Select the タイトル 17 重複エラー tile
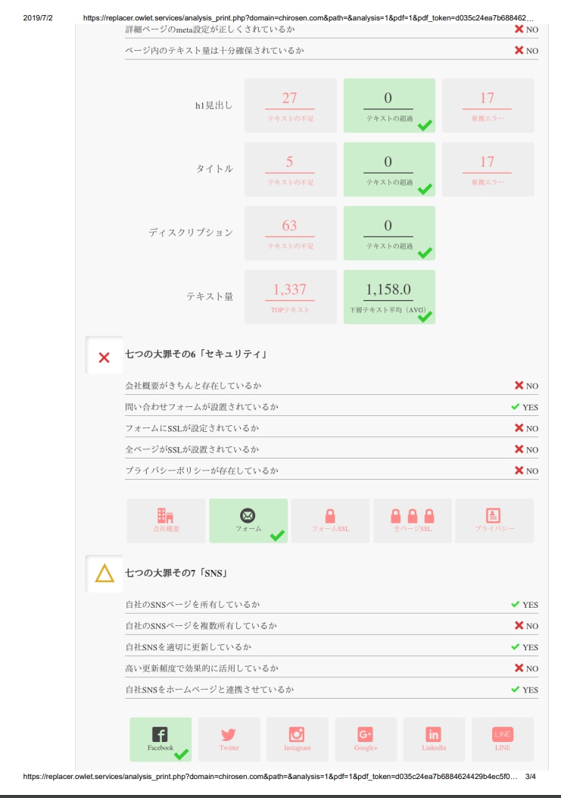Viewport: 561px width, 798px height. point(488,169)
